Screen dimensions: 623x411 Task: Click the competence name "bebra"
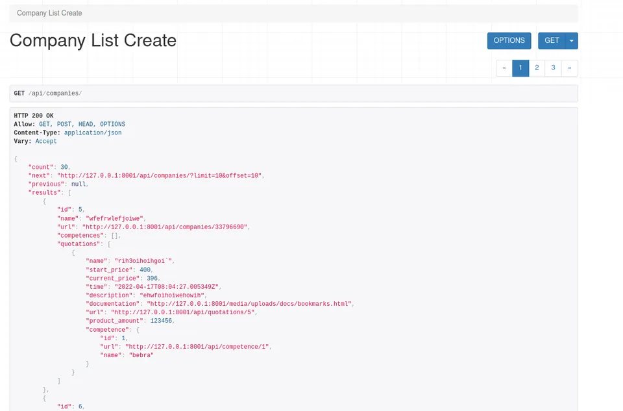pyautogui.click(x=141, y=355)
